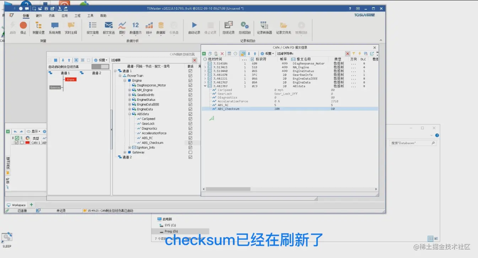The height and width of the screenshot is (258, 478).
Task: Uncheck activation box for 通道 1
Action: pyautogui.click(x=190, y=71)
